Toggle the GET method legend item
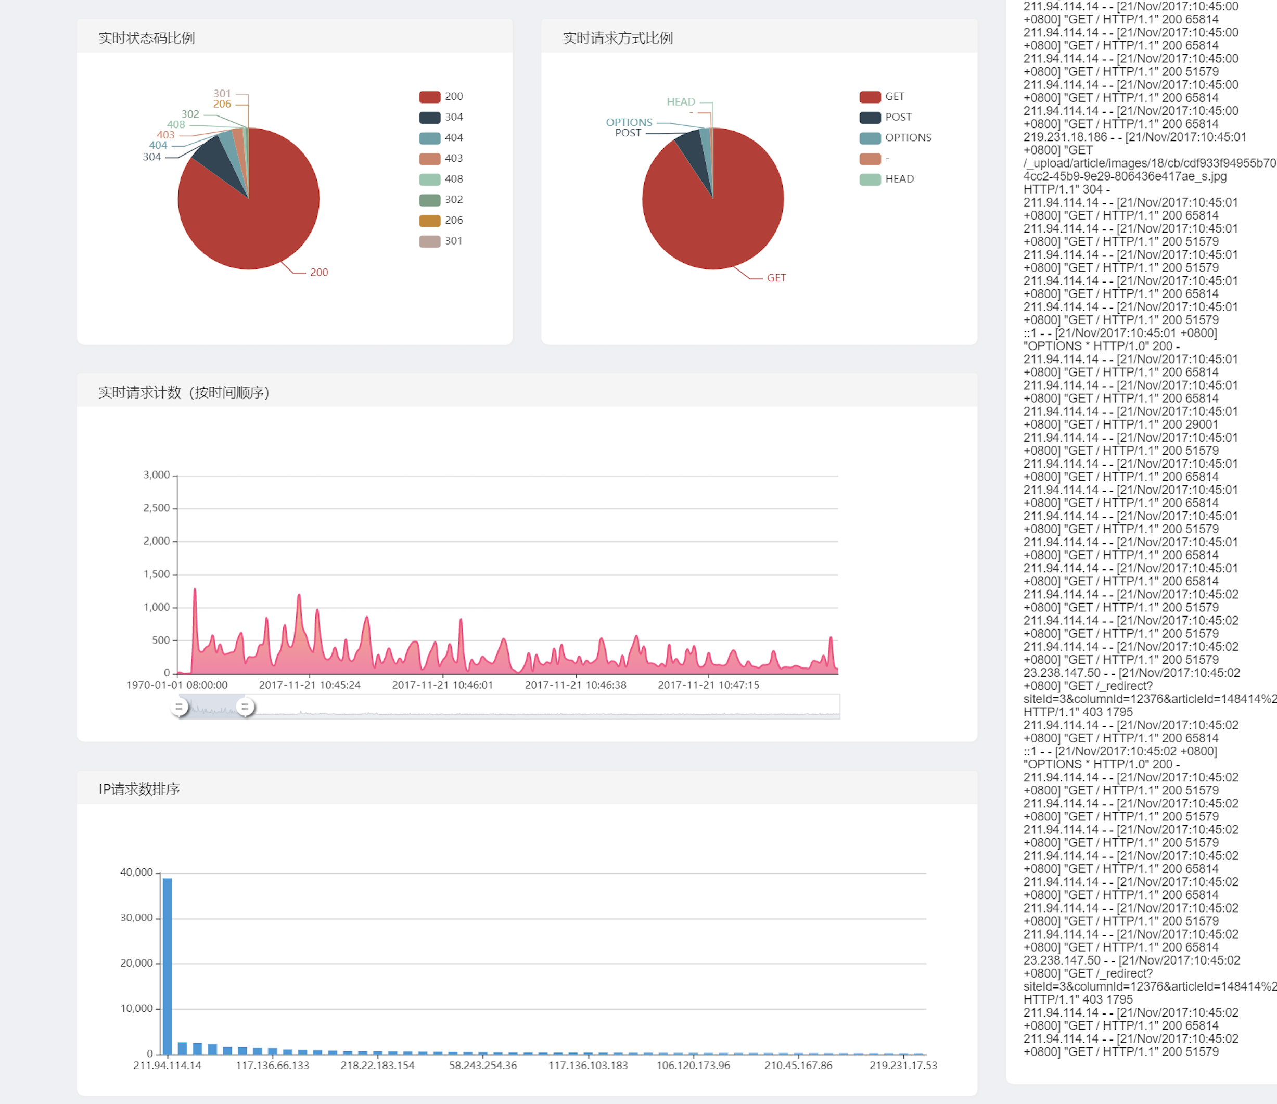The width and height of the screenshot is (1277, 1104). 870,97
